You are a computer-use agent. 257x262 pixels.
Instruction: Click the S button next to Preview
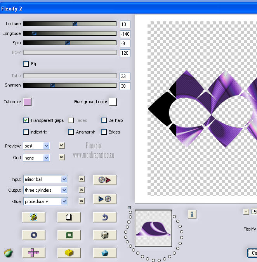[62, 146]
